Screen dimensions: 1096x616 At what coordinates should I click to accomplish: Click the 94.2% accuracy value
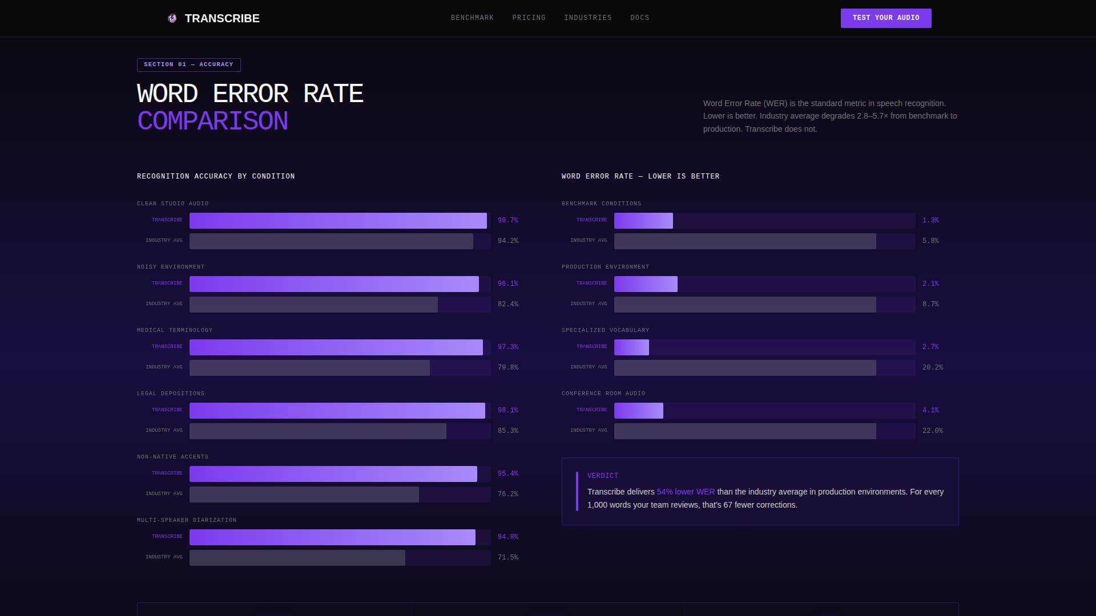point(507,241)
